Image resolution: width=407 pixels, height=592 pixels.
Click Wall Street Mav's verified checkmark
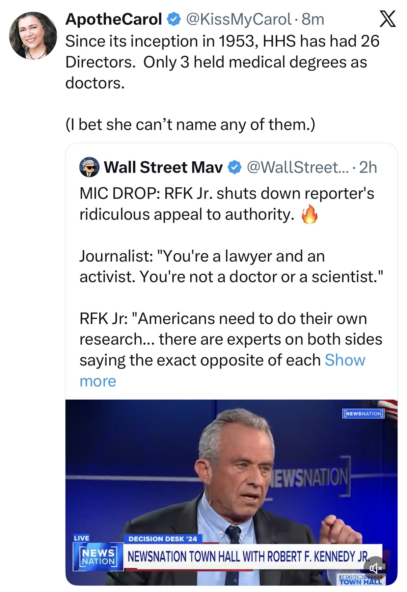[x=235, y=167]
